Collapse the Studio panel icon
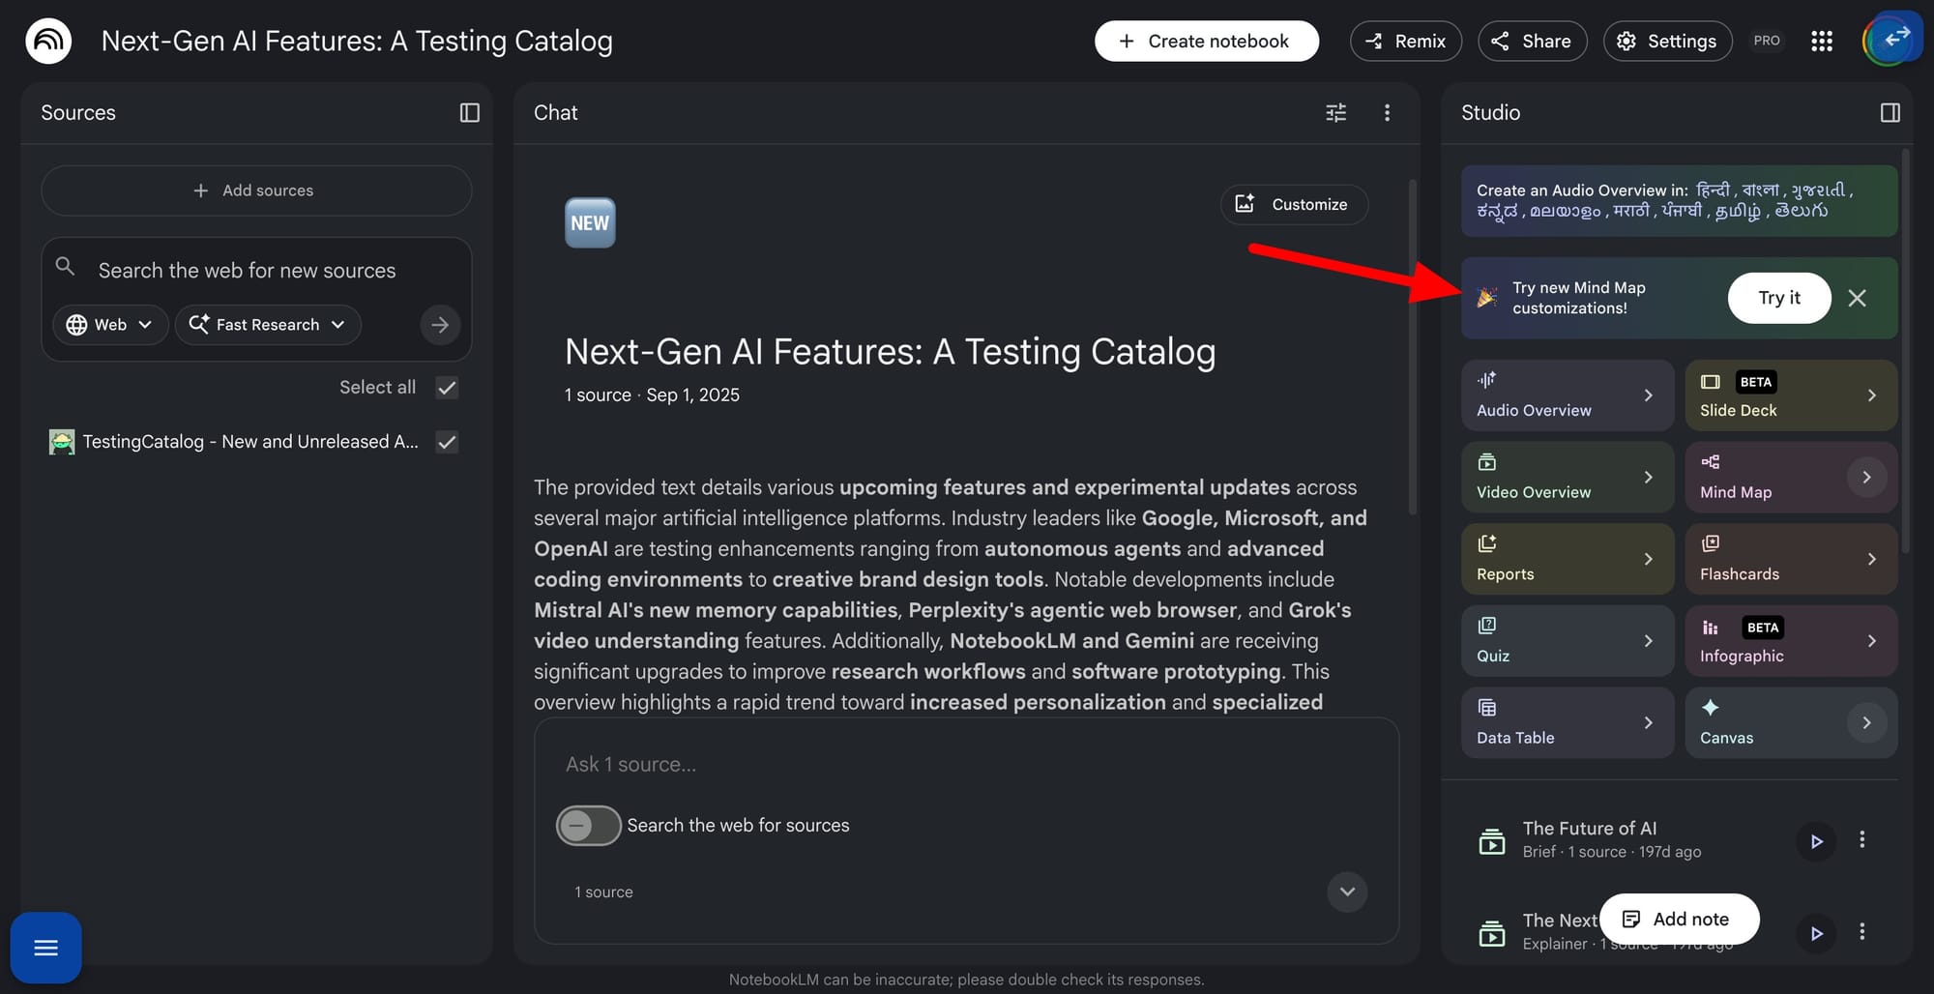The width and height of the screenshot is (1934, 994). [1890, 113]
